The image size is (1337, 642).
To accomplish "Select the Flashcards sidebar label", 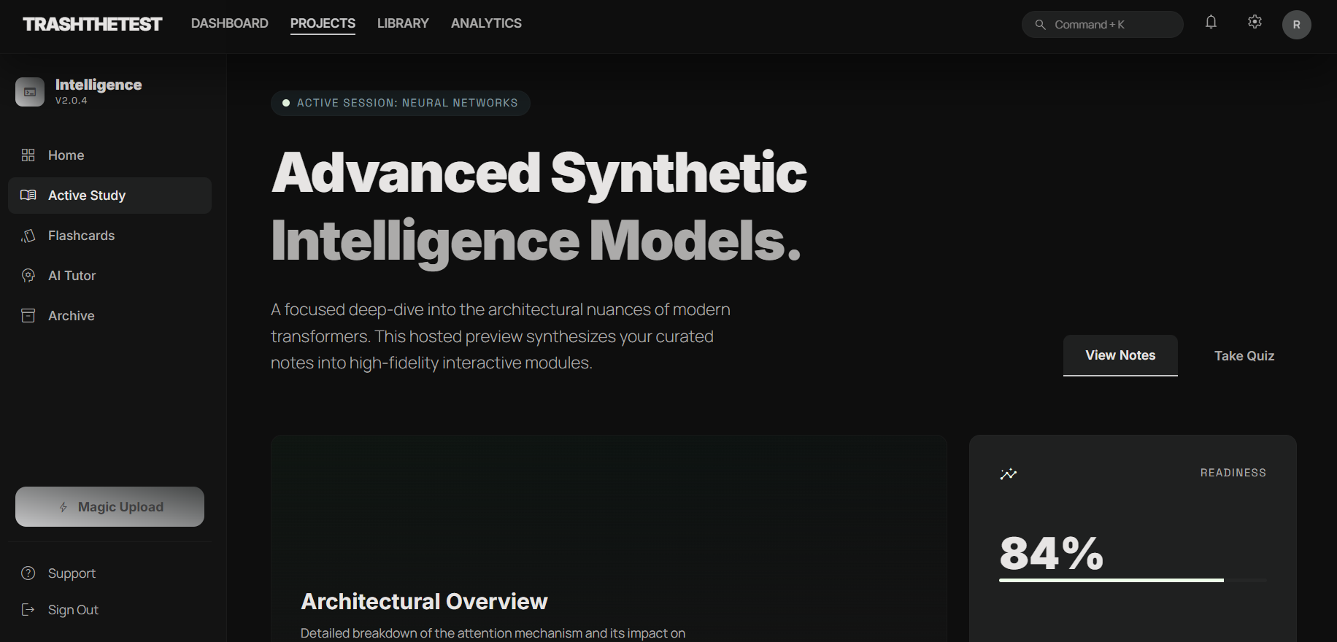I will coord(81,236).
